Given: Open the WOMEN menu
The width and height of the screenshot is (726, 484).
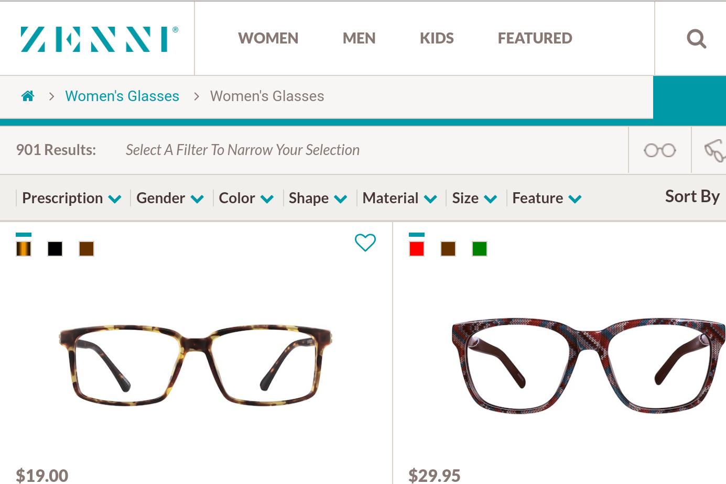Looking at the screenshot, I should click(x=268, y=38).
